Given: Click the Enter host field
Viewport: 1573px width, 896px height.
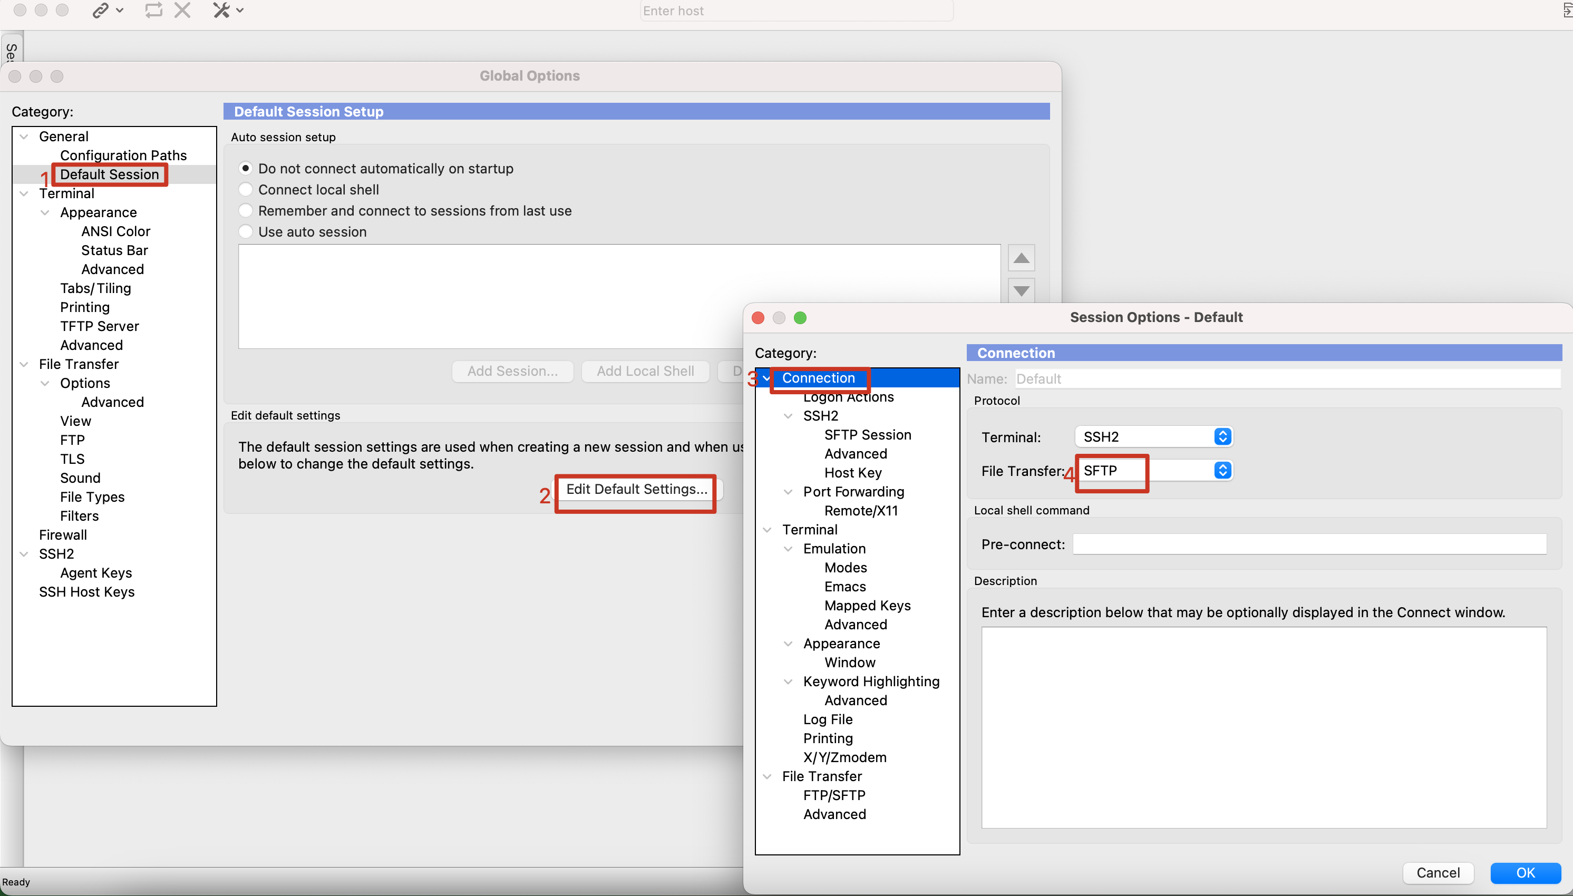Looking at the screenshot, I should (x=796, y=11).
